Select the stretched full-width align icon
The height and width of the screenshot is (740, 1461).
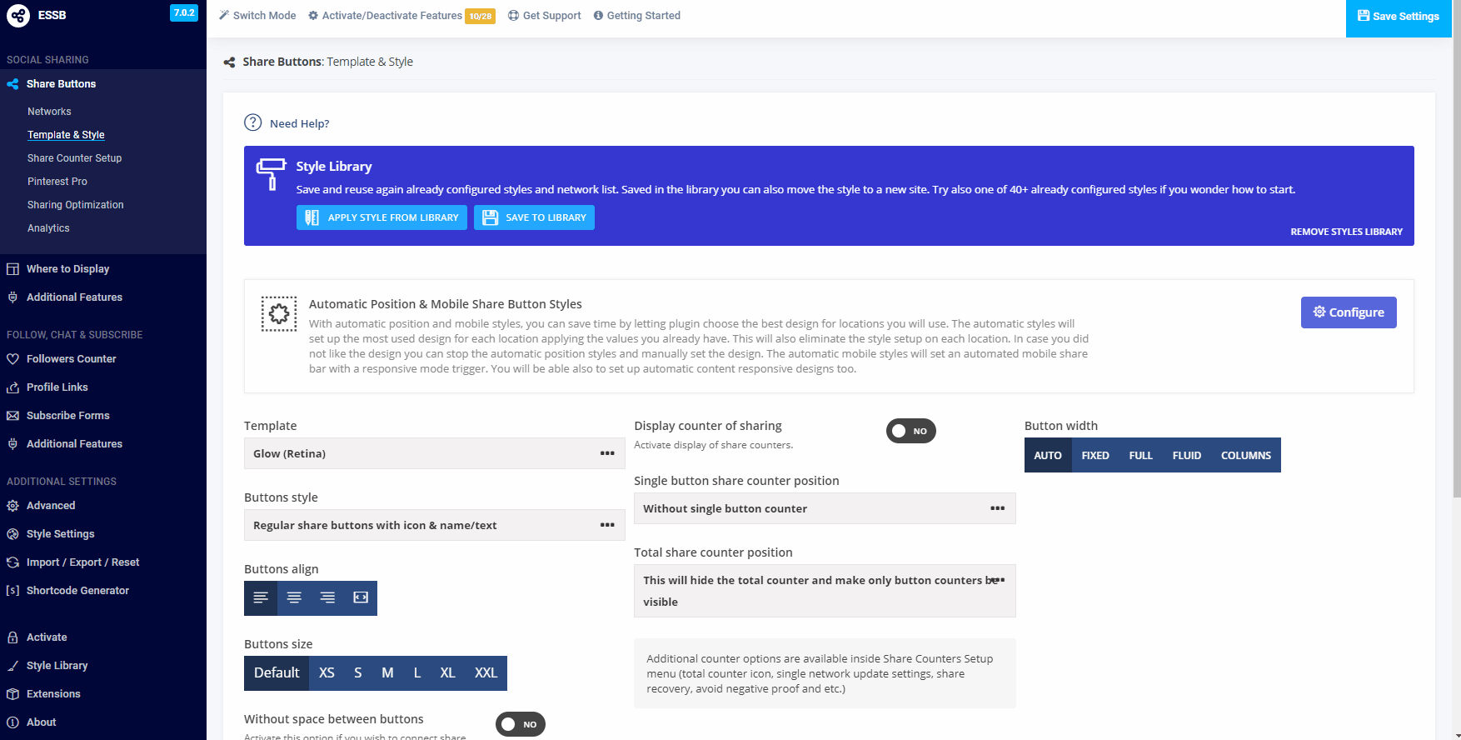tap(361, 598)
